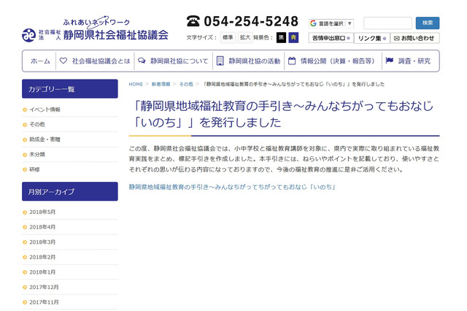Image resolution: width=467 pixels, height=311 pixels.
Task: Click the speech bubble icon of 静岡県社協について
Action: click(x=142, y=61)
